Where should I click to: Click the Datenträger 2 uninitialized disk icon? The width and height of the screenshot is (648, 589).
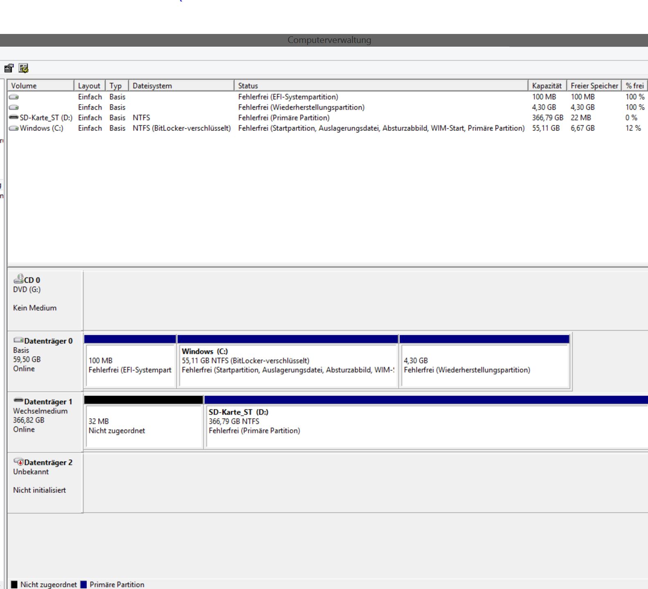[18, 462]
